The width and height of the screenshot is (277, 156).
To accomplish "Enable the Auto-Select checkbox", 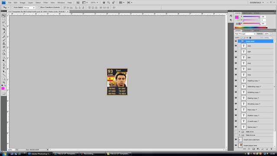I will tap(13, 8).
